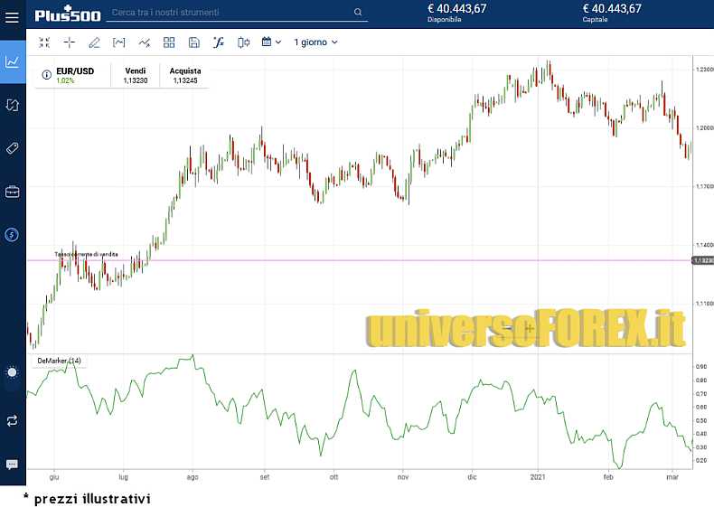Image resolution: width=714 pixels, height=507 pixels.
Task: Open the calendar date range dropdown
Action: click(x=271, y=42)
